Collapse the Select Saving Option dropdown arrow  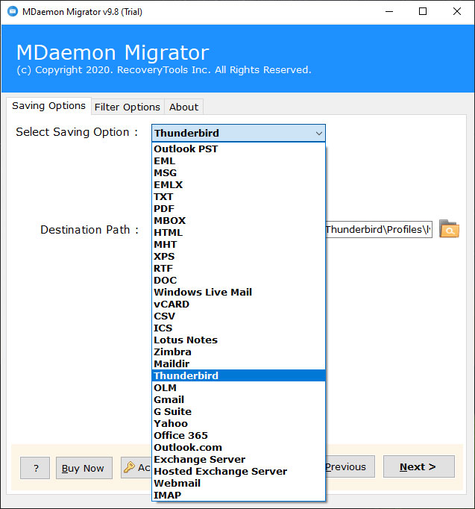(318, 133)
